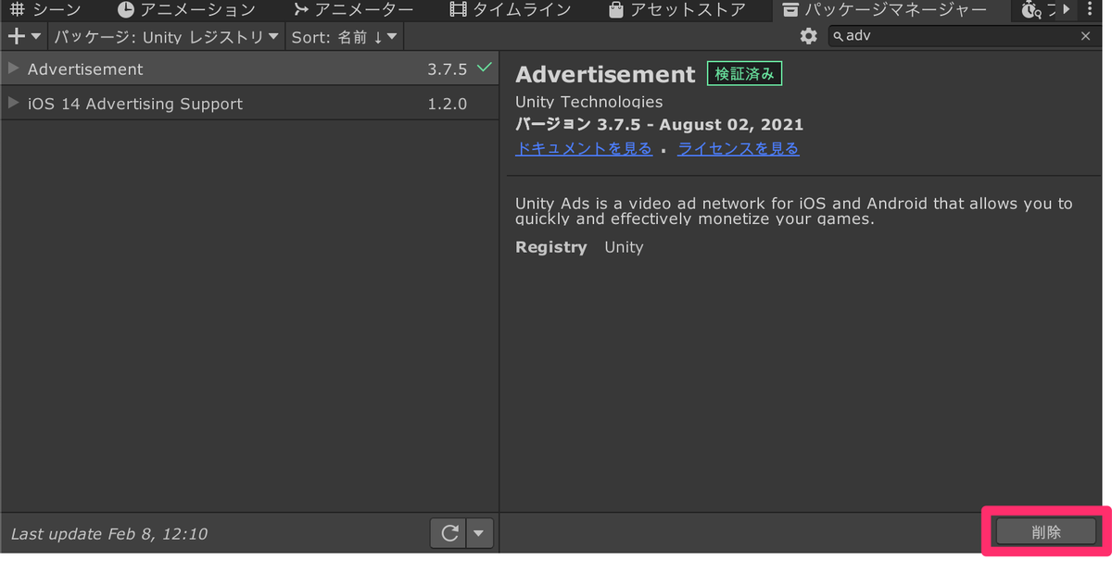The image size is (1112, 585).
Task: Clear the search field with the X icon
Action: pos(1085,36)
